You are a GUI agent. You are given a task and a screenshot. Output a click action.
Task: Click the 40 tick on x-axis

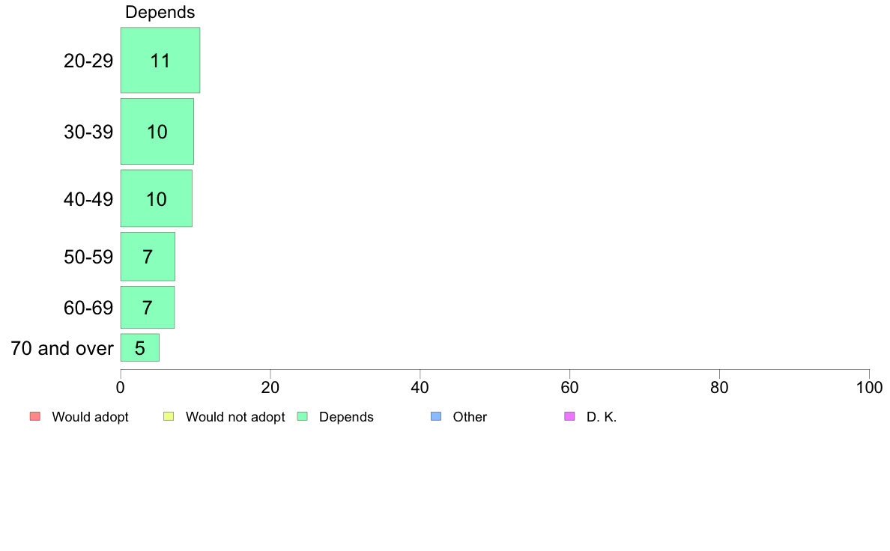tap(420, 387)
